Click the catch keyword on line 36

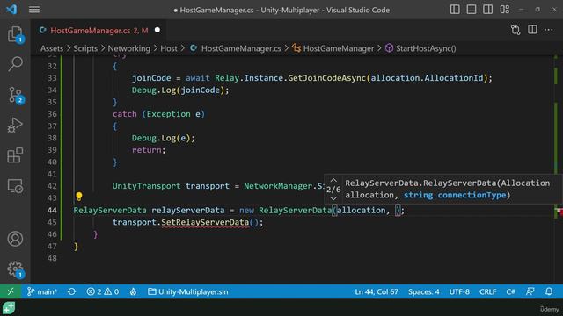(x=125, y=114)
